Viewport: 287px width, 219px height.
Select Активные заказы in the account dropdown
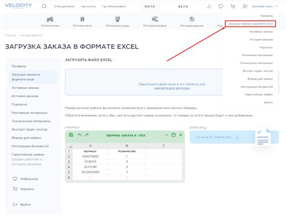pyautogui.click(x=261, y=31)
